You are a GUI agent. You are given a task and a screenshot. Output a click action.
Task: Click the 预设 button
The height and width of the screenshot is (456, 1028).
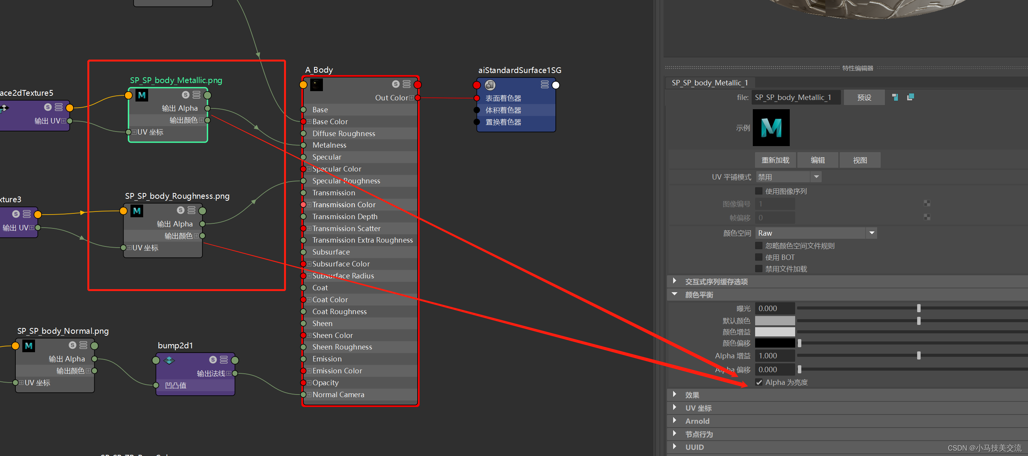(x=864, y=97)
